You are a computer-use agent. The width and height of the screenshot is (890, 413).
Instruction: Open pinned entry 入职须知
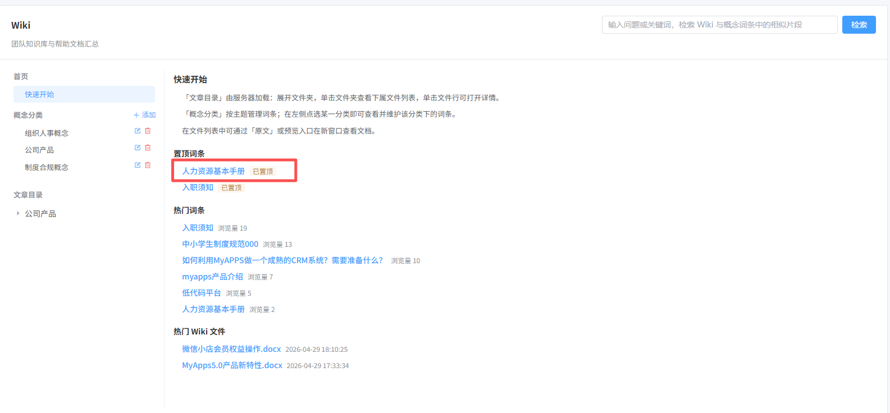click(198, 187)
